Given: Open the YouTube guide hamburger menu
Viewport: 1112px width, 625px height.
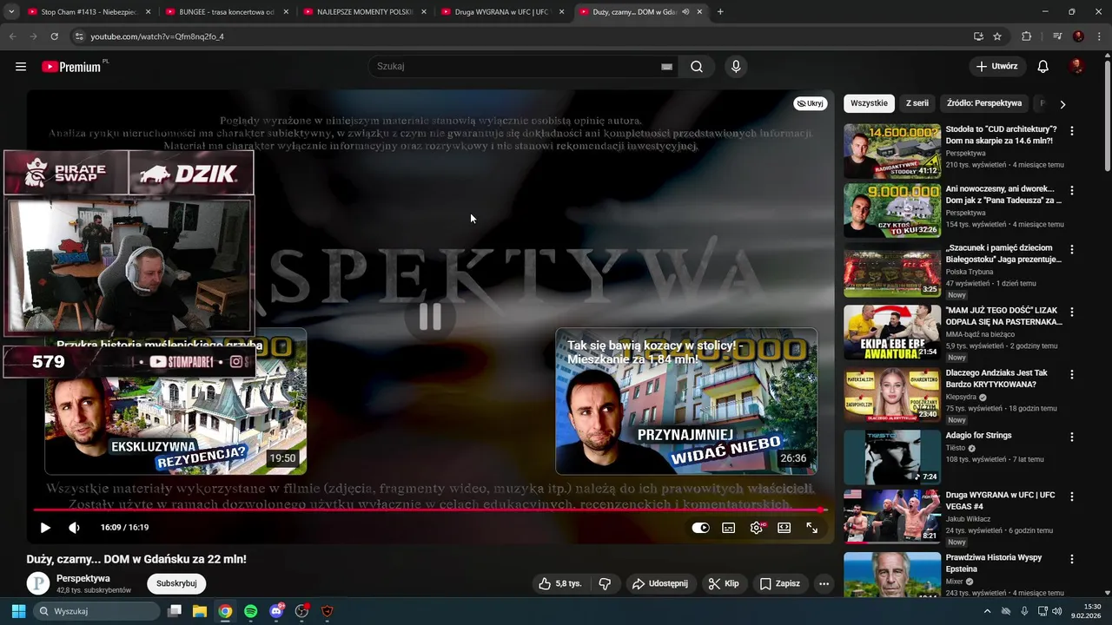Looking at the screenshot, I should [21, 67].
